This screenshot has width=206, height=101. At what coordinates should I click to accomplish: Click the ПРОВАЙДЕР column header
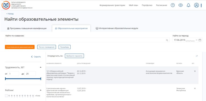[150, 63]
